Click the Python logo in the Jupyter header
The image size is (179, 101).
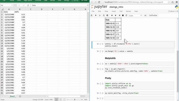[x=176, y=7]
